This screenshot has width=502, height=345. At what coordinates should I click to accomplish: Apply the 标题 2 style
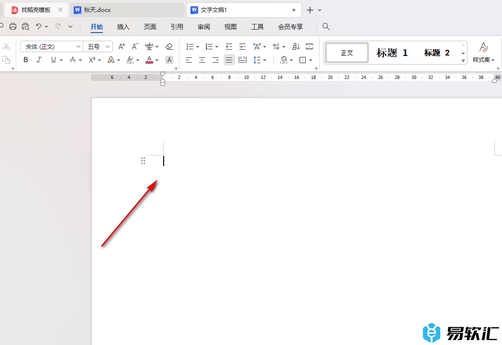[x=437, y=53]
